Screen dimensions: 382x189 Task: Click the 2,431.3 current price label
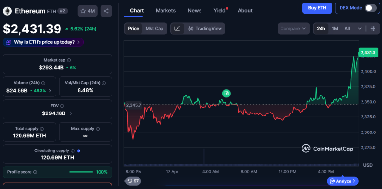(368, 53)
